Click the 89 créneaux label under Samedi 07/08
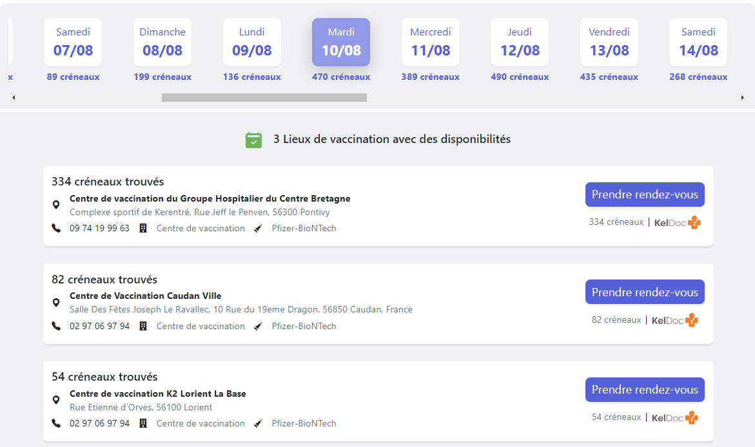755x447 pixels. (x=73, y=77)
